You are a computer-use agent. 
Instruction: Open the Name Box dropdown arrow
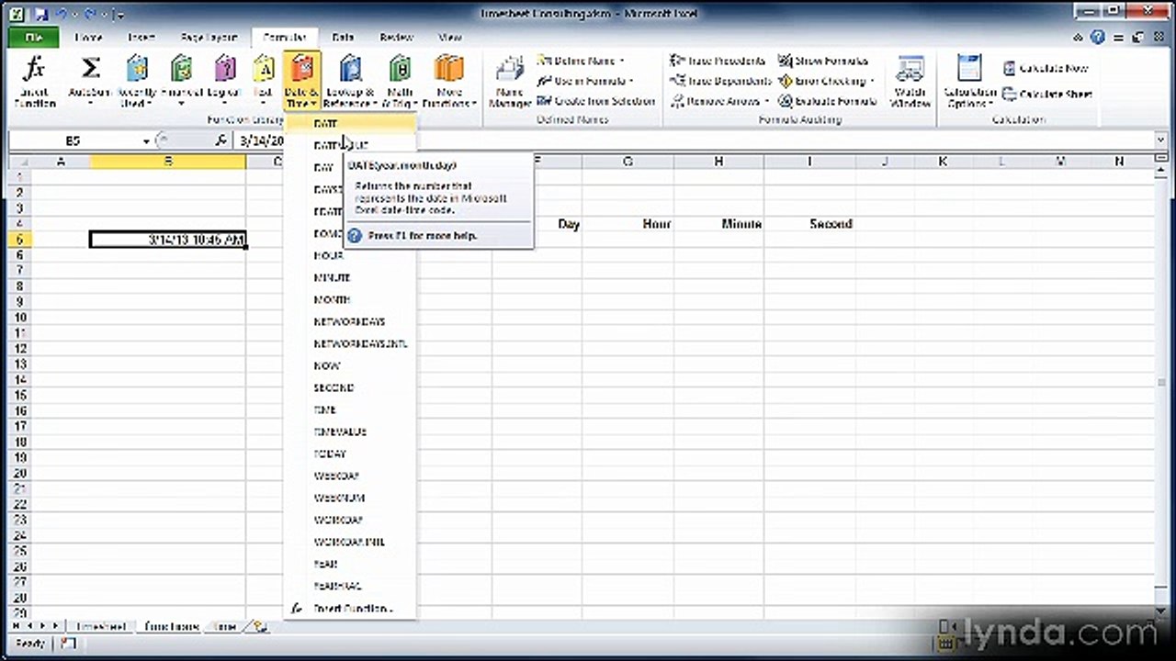(x=146, y=140)
